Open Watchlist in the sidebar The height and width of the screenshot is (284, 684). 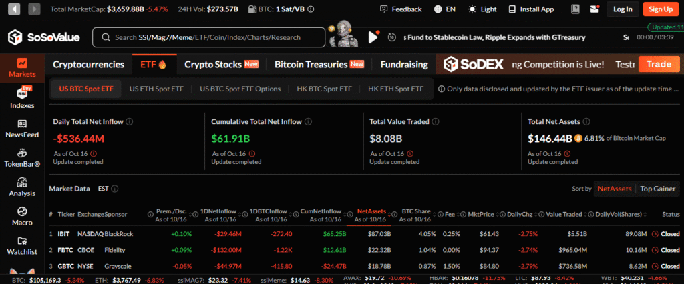point(22,245)
